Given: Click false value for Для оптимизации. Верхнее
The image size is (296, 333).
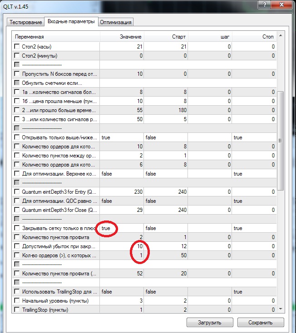Looking at the screenshot, I should (122, 174).
